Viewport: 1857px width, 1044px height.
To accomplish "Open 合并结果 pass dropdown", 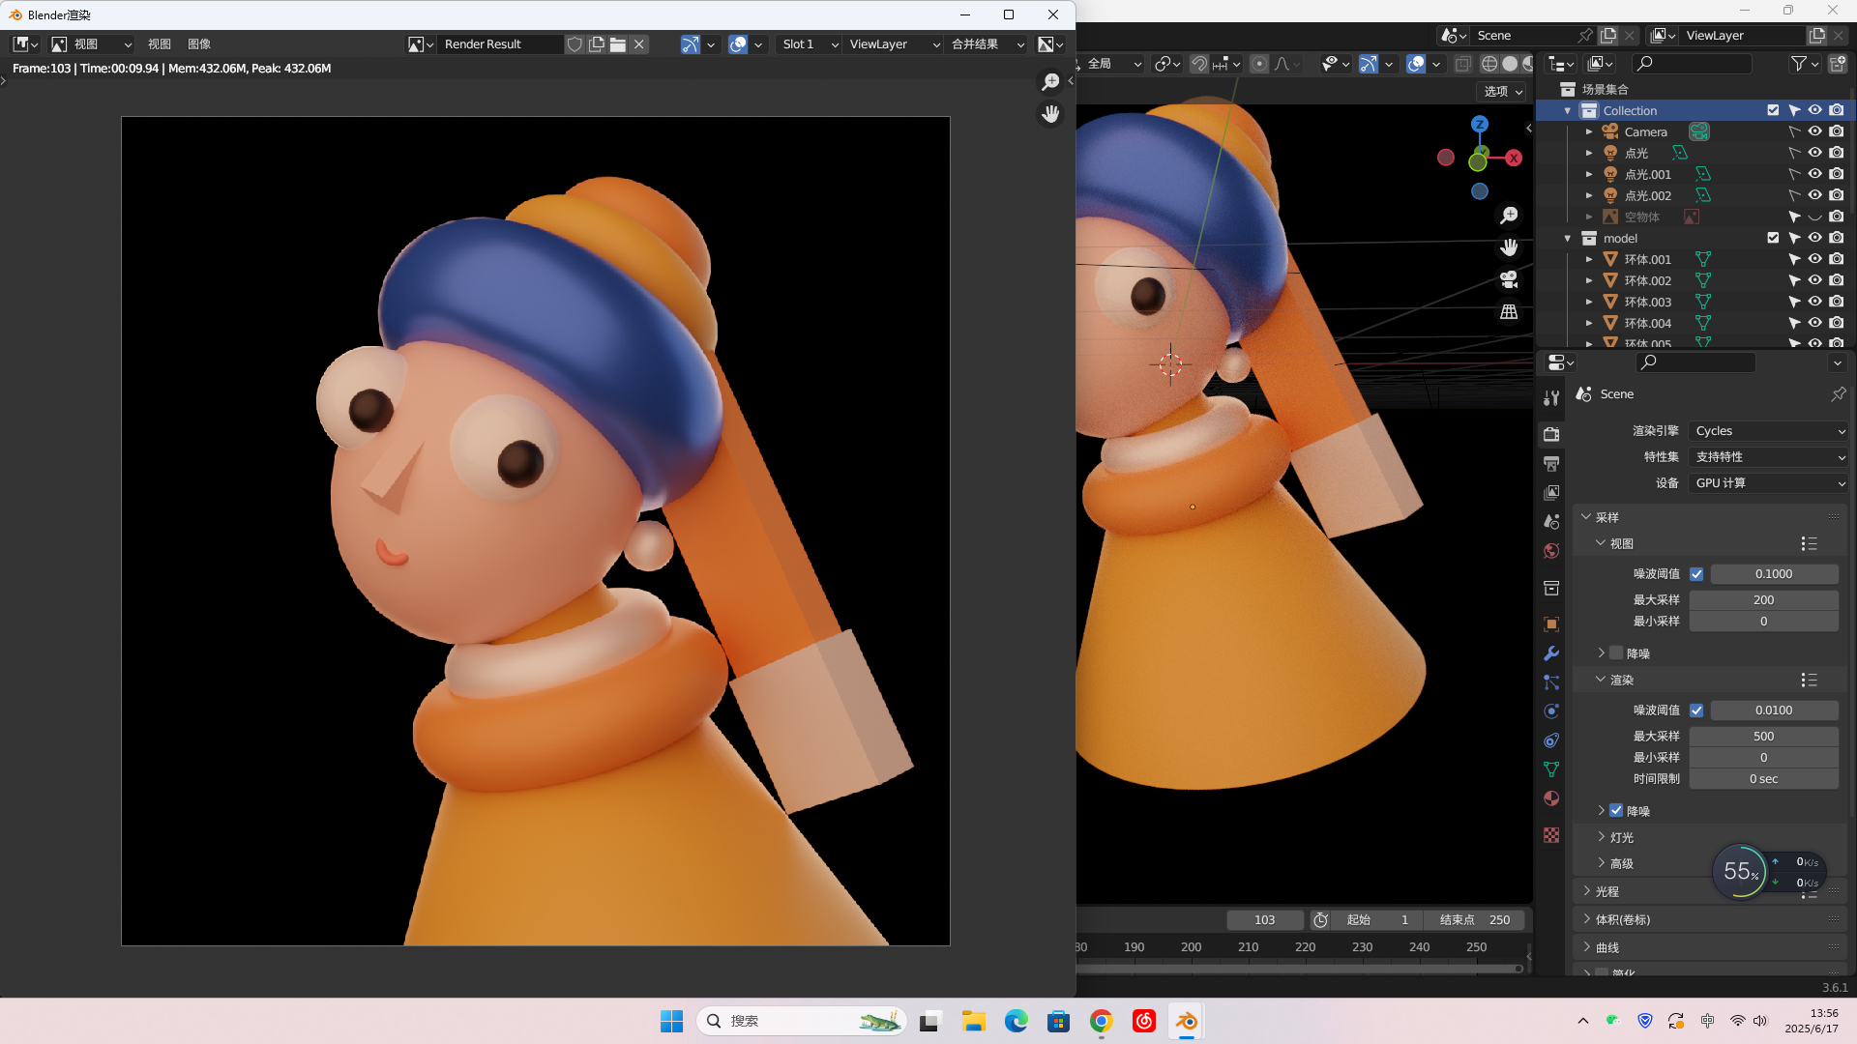I will click(x=987, y=44).
